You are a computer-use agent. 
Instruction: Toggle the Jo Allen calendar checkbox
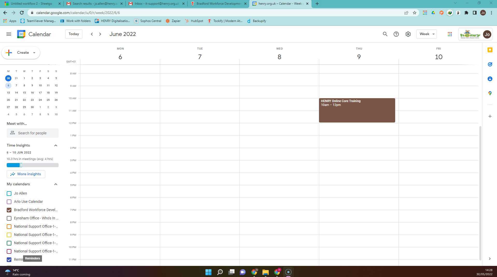(9, 194)
